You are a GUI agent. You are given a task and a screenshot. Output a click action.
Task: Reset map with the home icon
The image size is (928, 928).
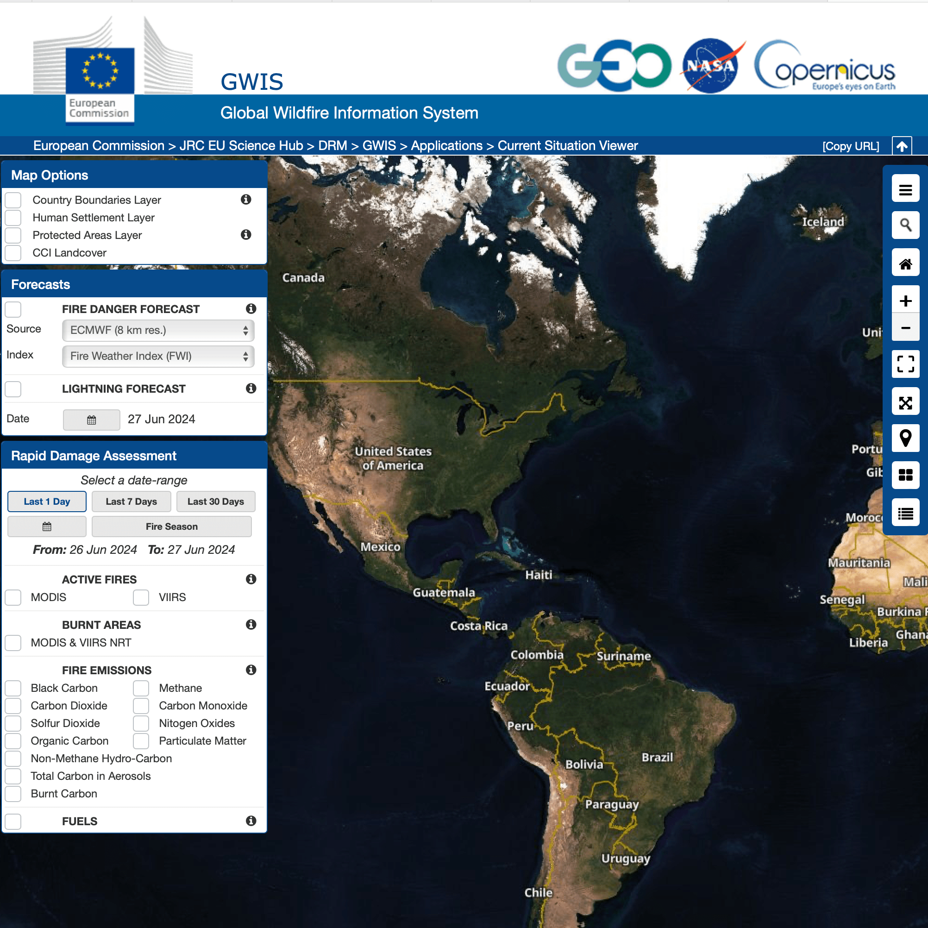(x=905, y=263)
